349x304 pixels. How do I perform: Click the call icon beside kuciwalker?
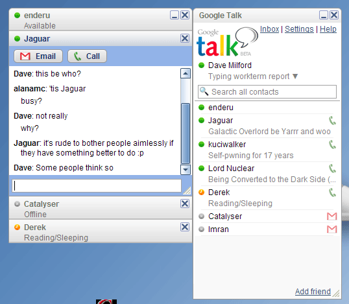coord(332,145)
